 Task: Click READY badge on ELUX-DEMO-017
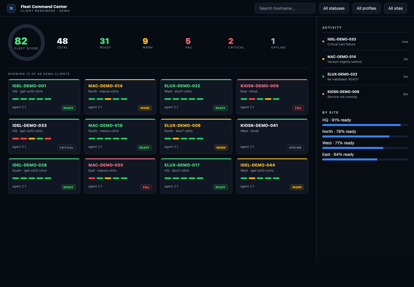221,187
